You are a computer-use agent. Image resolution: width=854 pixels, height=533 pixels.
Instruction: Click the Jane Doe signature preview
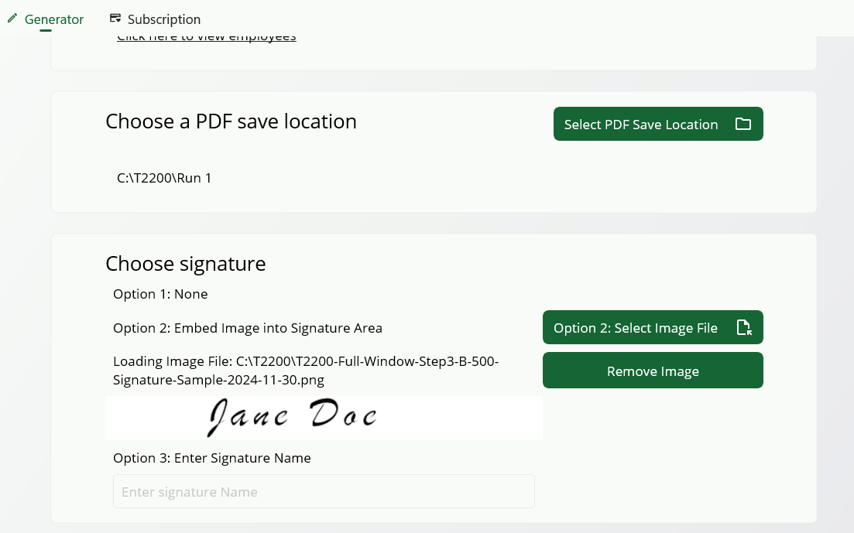pyautogui.click(x=324, y=417)
